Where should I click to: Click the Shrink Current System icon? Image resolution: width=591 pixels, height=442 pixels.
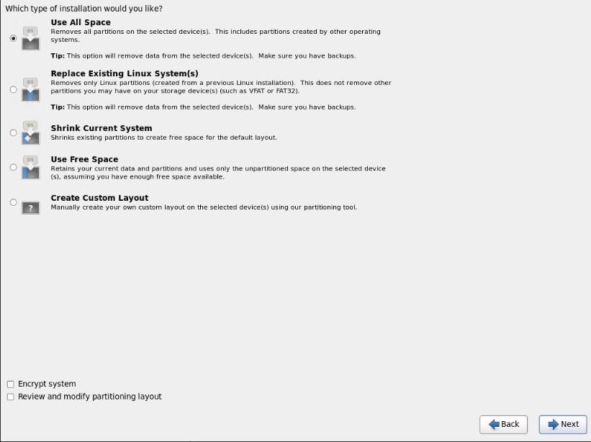tap(30, 132)
